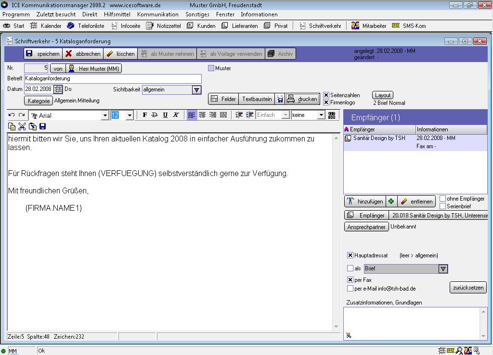
Task: Expand the Arial font dropdown
Action: click(x=105, y=115)
